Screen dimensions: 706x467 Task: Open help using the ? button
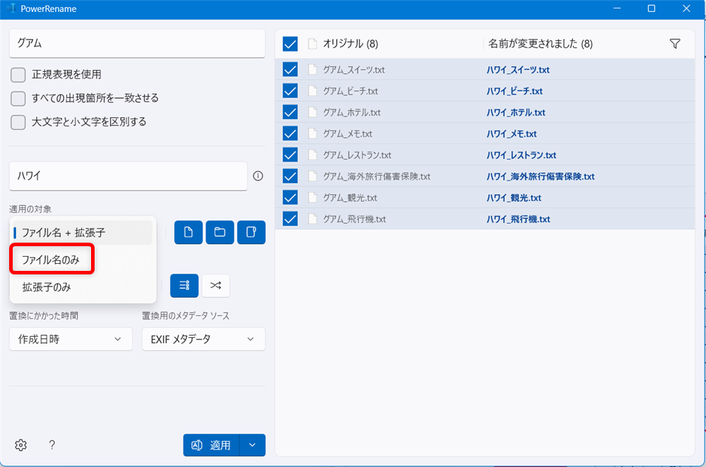coord(52,445)
